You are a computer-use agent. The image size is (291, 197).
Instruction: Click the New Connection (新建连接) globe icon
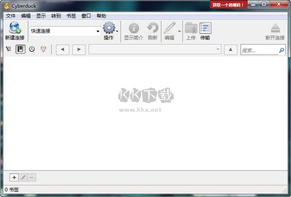[15, 28]
